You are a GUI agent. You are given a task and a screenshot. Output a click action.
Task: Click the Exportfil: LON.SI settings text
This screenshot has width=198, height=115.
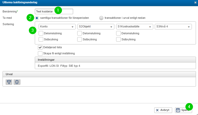(x=59, y=66)
